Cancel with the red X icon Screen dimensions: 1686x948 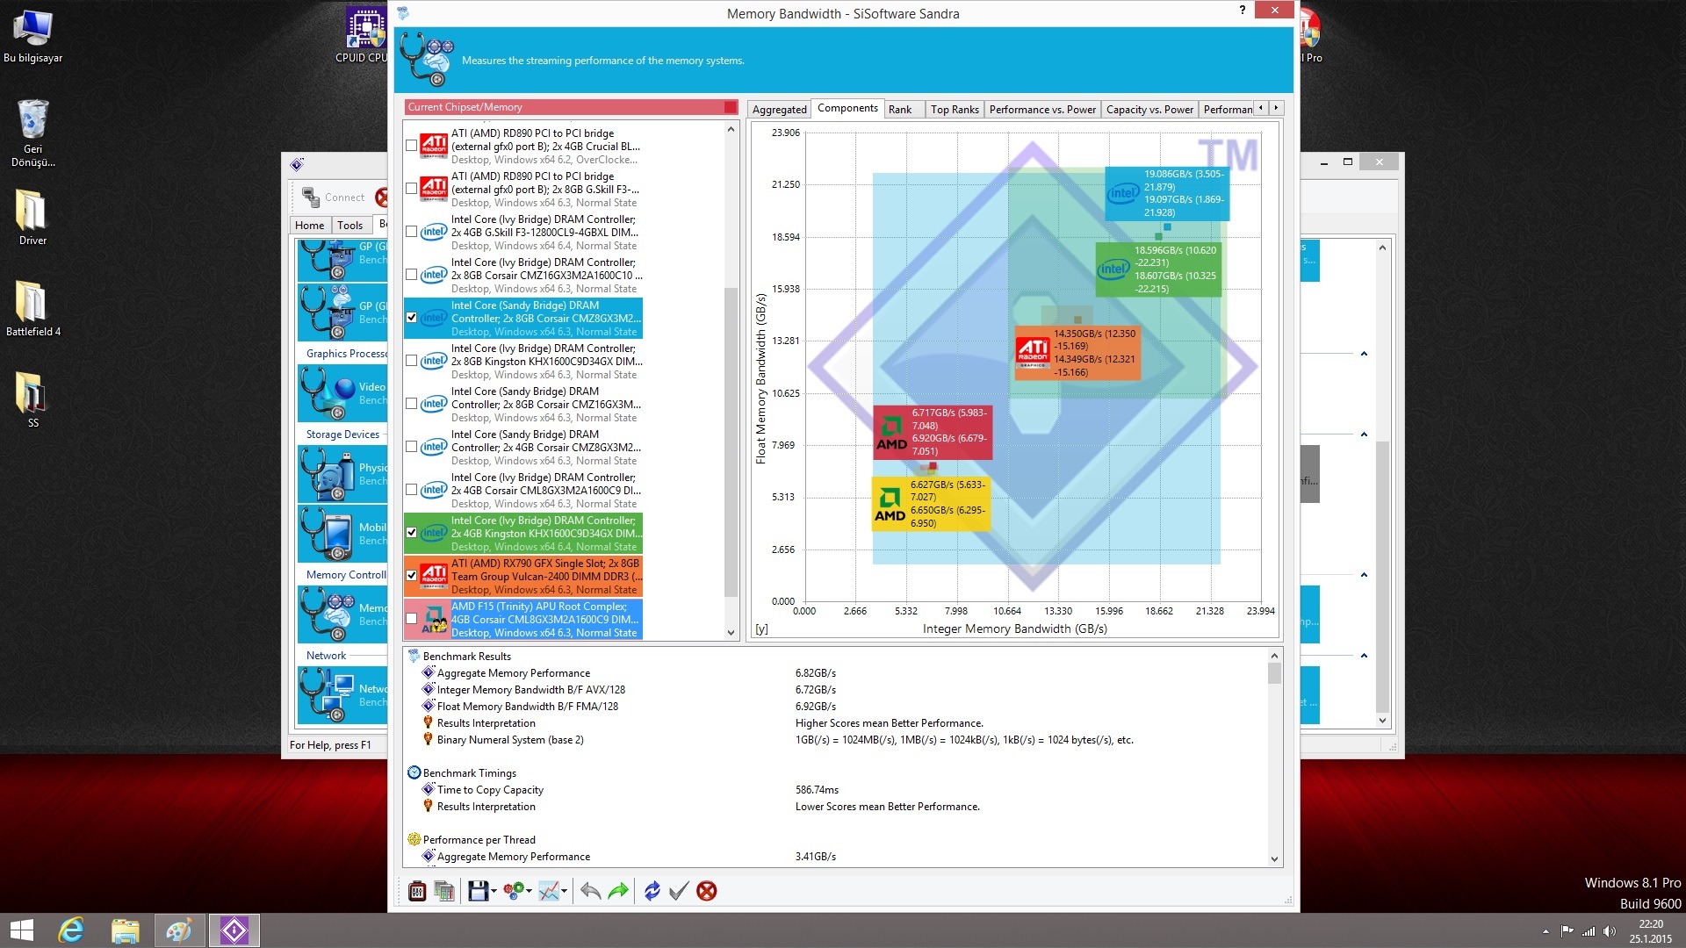[707, 891]
